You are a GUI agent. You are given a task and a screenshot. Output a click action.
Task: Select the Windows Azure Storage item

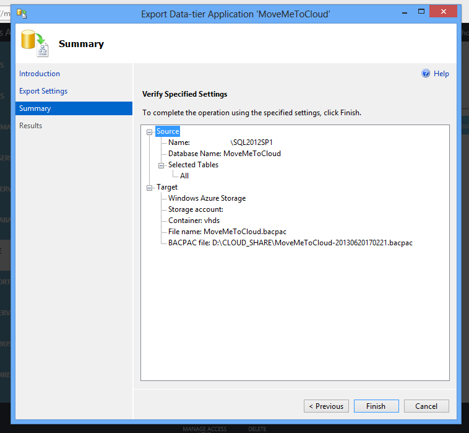tap(207, 198)
